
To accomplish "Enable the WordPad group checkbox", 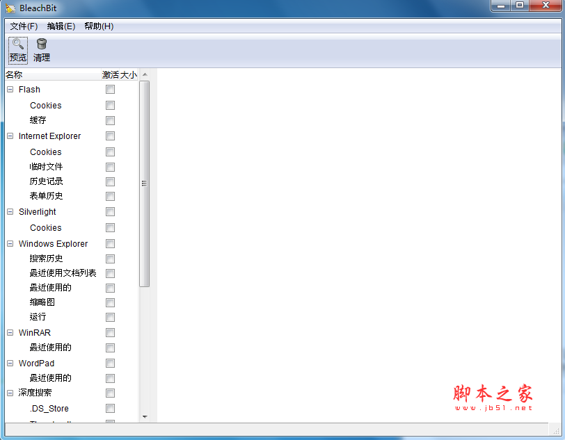I will [110, 364].
